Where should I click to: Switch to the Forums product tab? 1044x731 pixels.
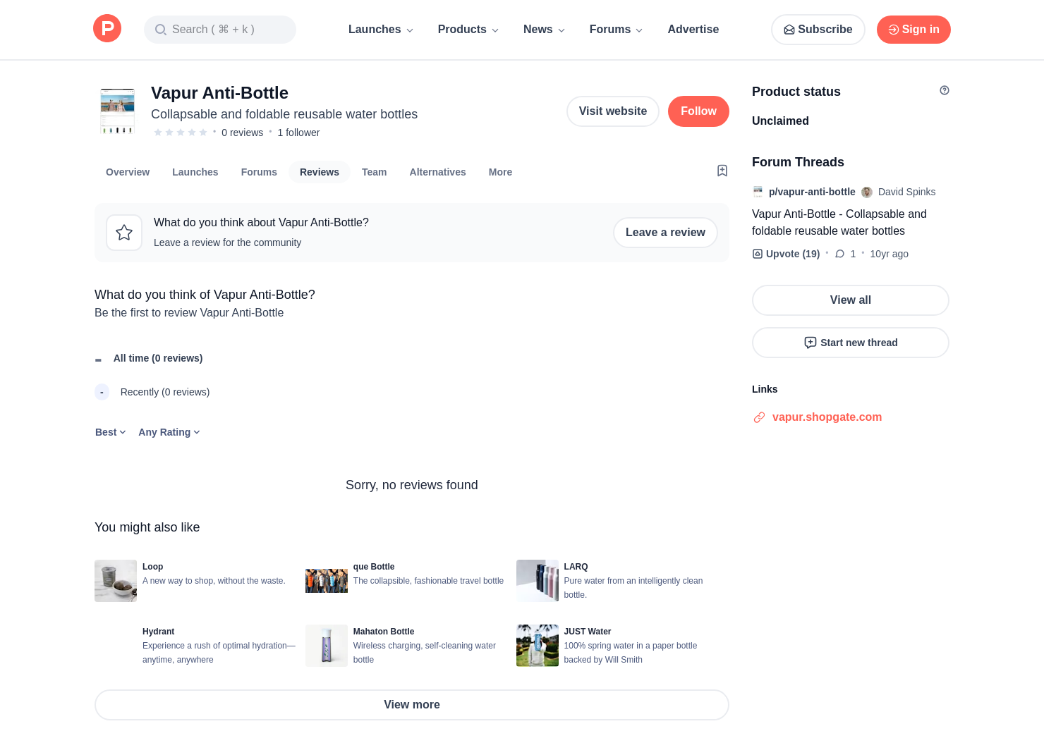[259, 172]
